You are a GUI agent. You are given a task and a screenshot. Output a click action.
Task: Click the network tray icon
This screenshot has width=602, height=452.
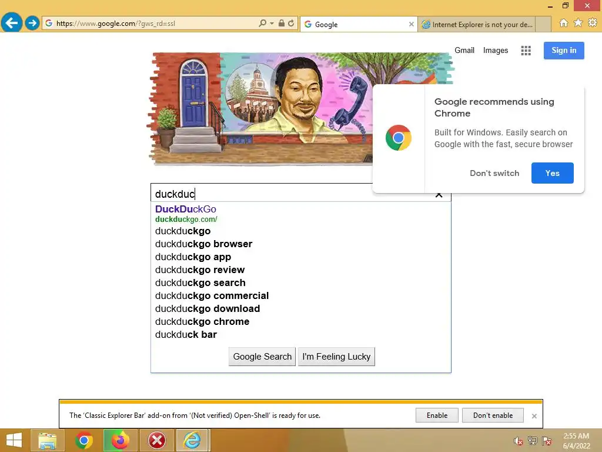[x=533, y=441]
